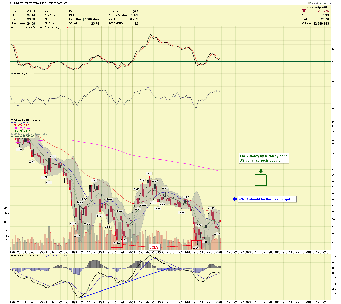The width and height of the screenshot is (341, 304).
Task: Click the Prev Close value 24.09
Action: point(31,23)
